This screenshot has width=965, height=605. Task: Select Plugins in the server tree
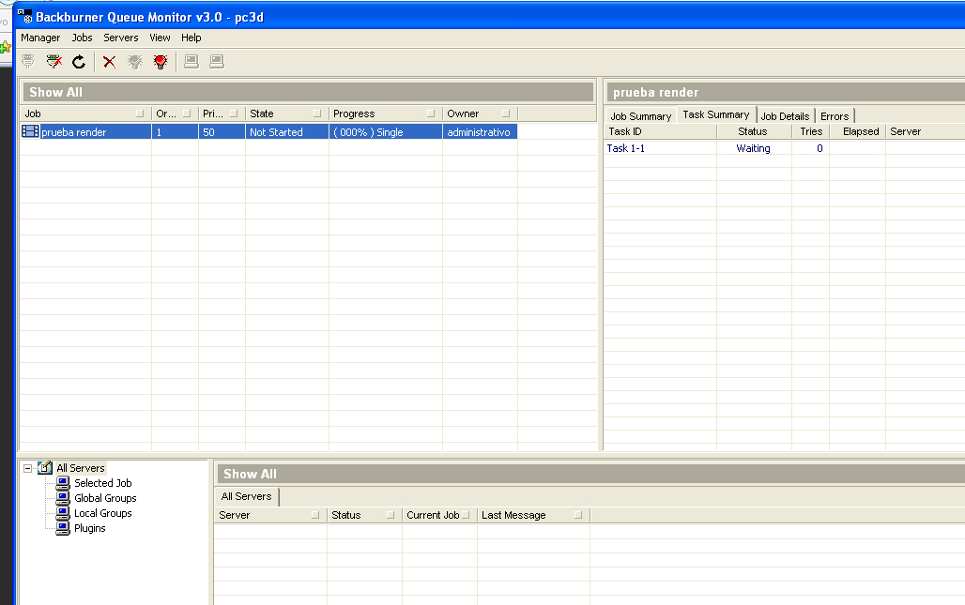[x=90, y=528]
